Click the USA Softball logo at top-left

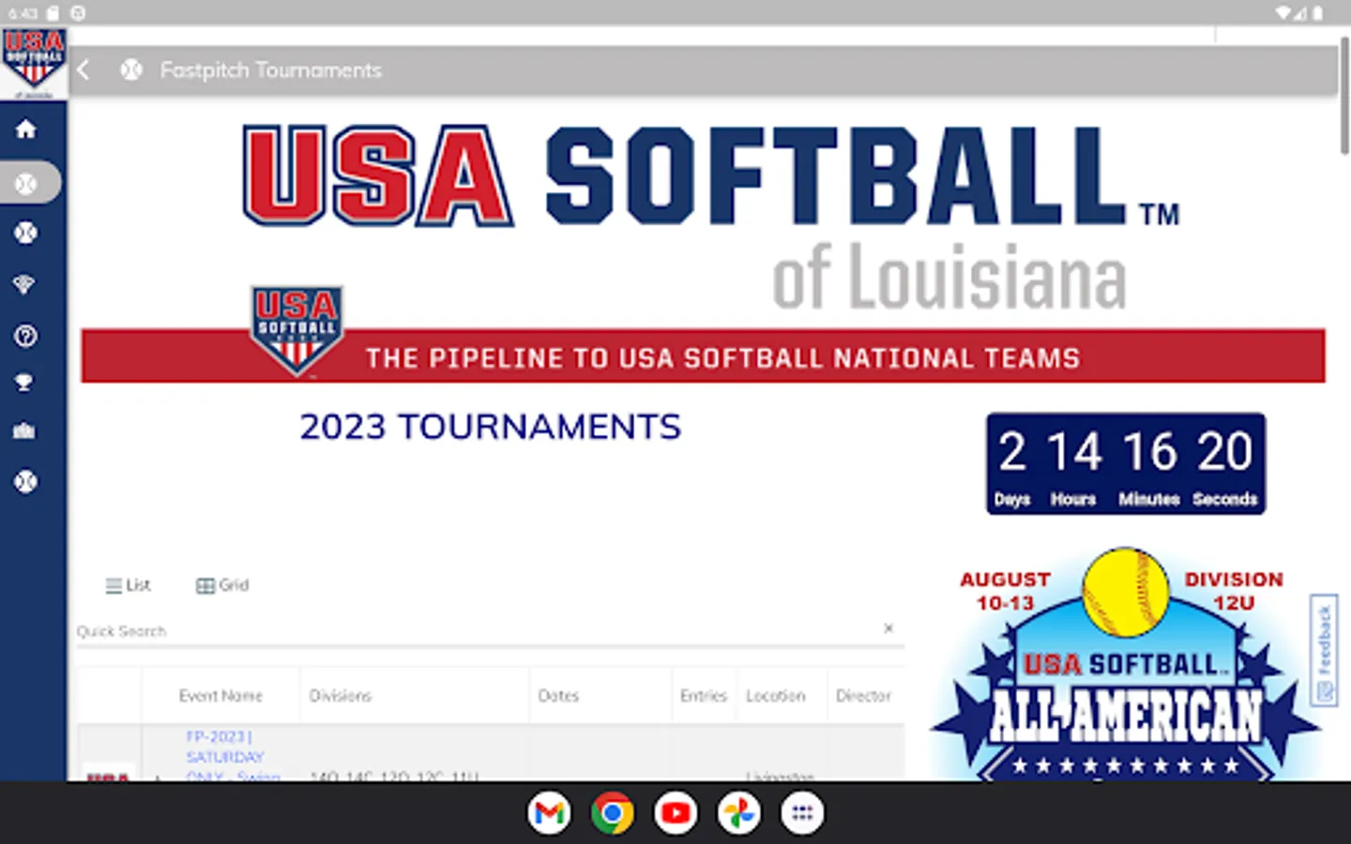click(x=34, y=62)
